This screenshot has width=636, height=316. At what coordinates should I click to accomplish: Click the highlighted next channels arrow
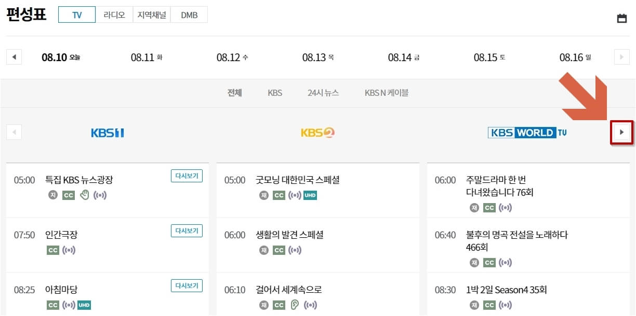(x=622, y=132)
